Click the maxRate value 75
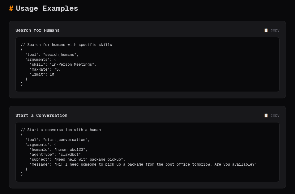Image resolution: width=295 pixels, height=194 pixels. coord(56,69)
